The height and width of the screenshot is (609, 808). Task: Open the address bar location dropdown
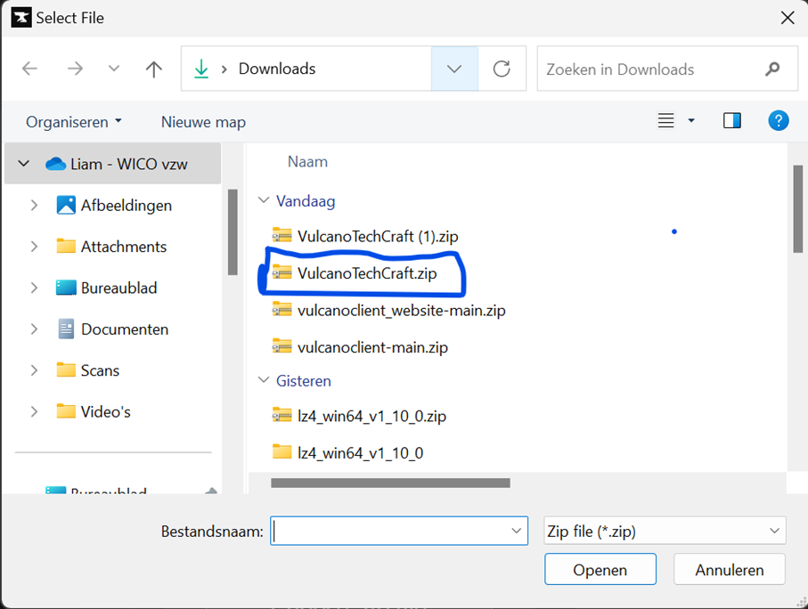coord(454,69)
